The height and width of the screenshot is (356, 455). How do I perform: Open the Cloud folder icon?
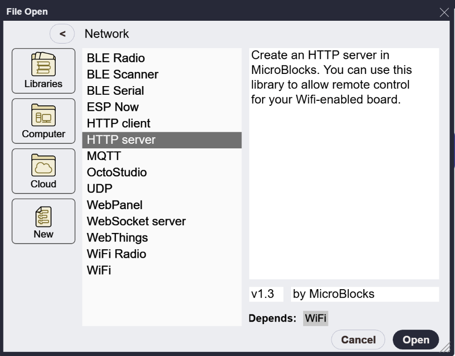(44, 171)
